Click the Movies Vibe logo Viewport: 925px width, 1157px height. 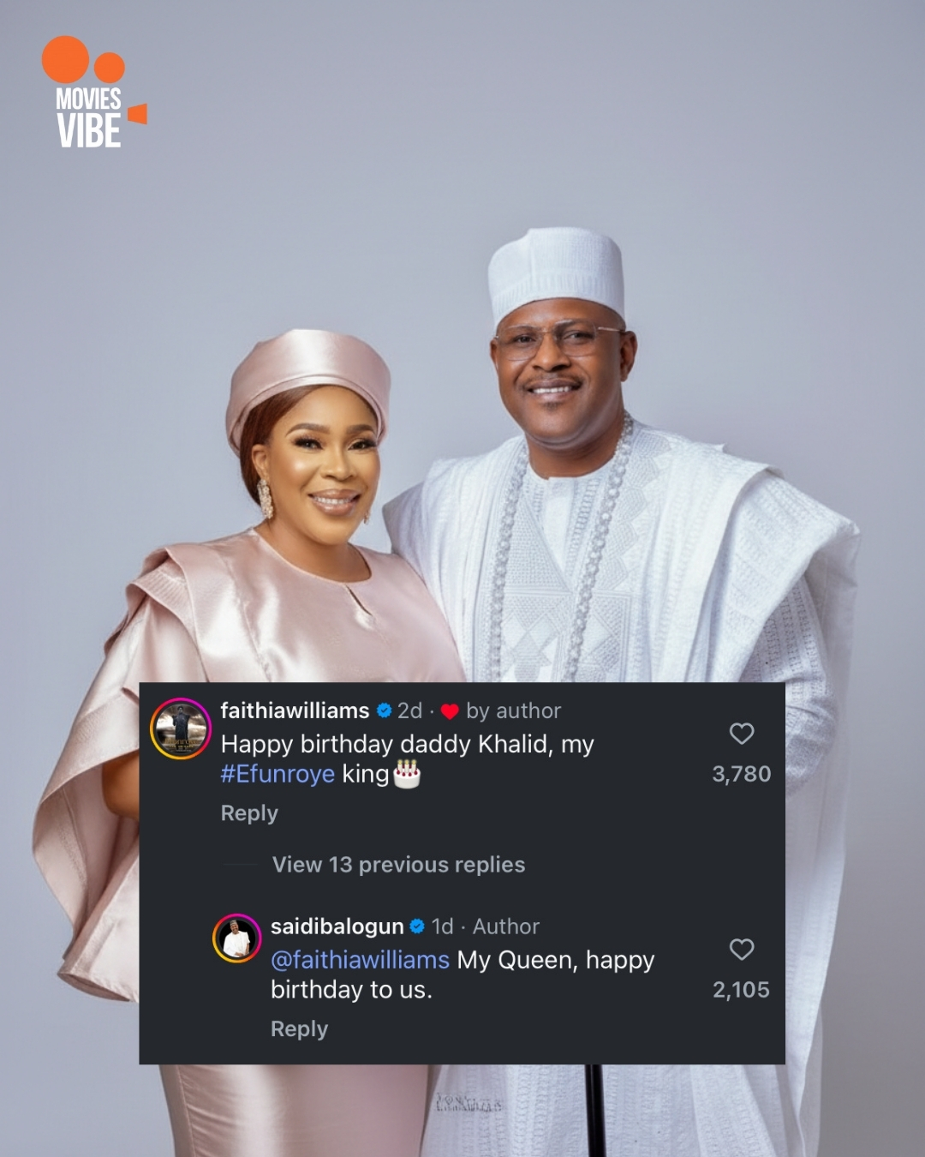tap(91, 93)
